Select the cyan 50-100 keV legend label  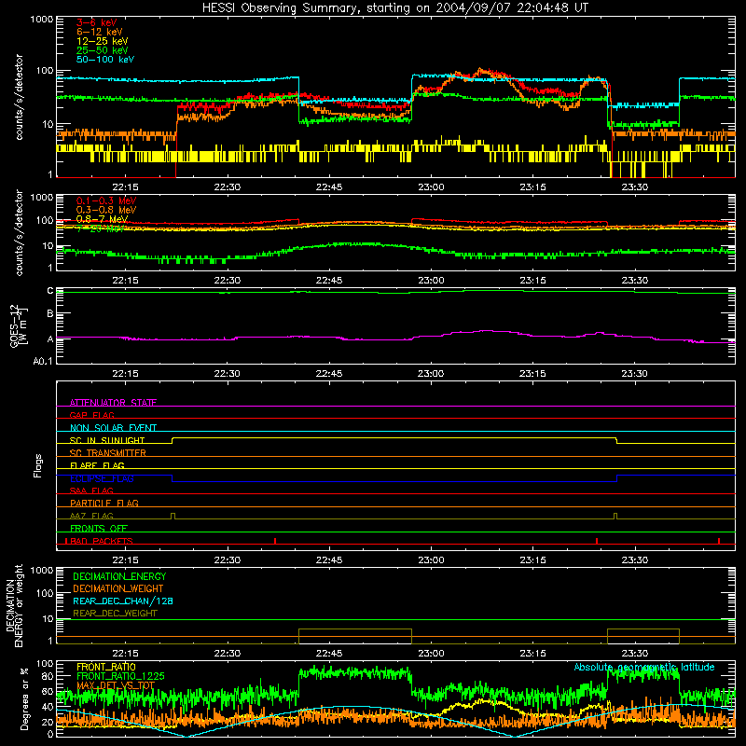tap(105, 60)
